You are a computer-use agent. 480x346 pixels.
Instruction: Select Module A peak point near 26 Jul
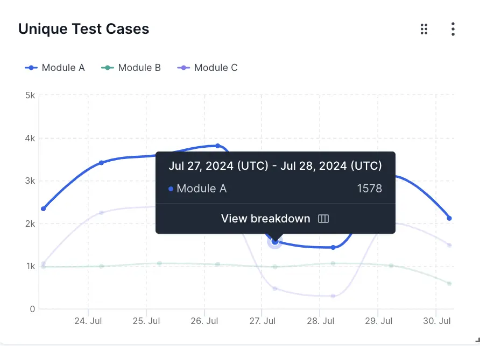coord(217,146)
